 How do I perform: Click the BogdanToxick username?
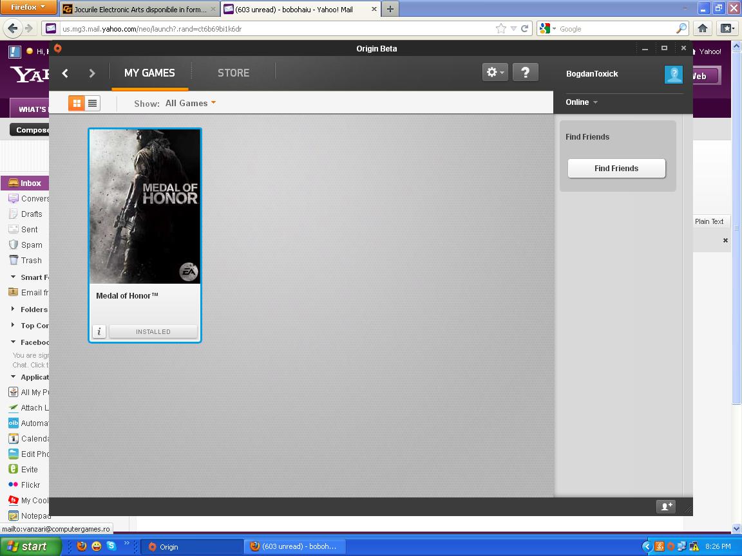(x=592, y=74)
